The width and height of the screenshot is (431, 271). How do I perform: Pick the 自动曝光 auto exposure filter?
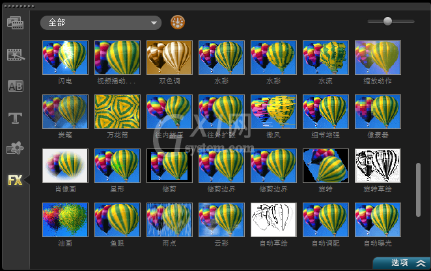pos(378,220)
